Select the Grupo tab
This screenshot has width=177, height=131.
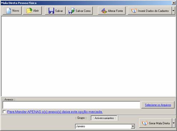[81, 118]
